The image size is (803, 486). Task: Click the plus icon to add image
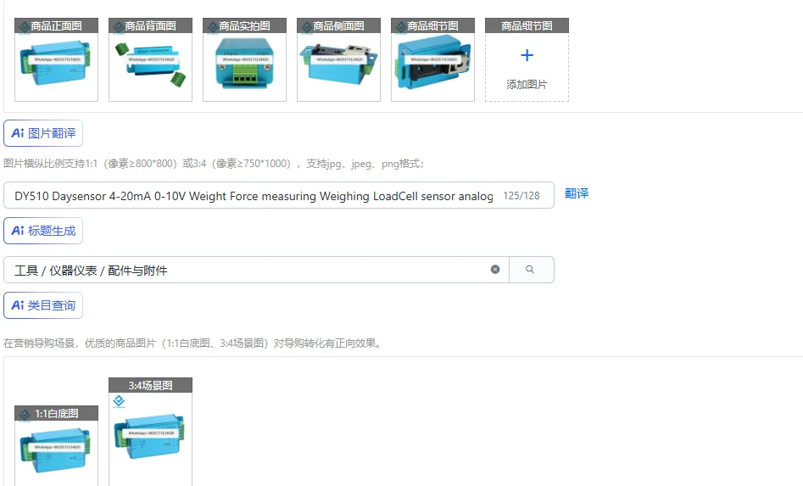(x=527, y=55)
